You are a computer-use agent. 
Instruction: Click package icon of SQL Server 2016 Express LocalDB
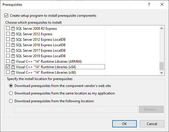click(13, 45)
